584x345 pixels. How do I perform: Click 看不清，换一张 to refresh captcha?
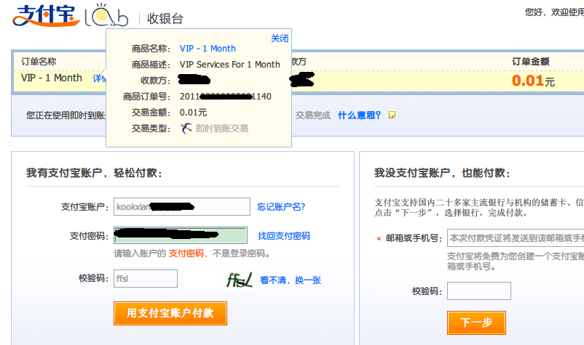pos(290,280)
